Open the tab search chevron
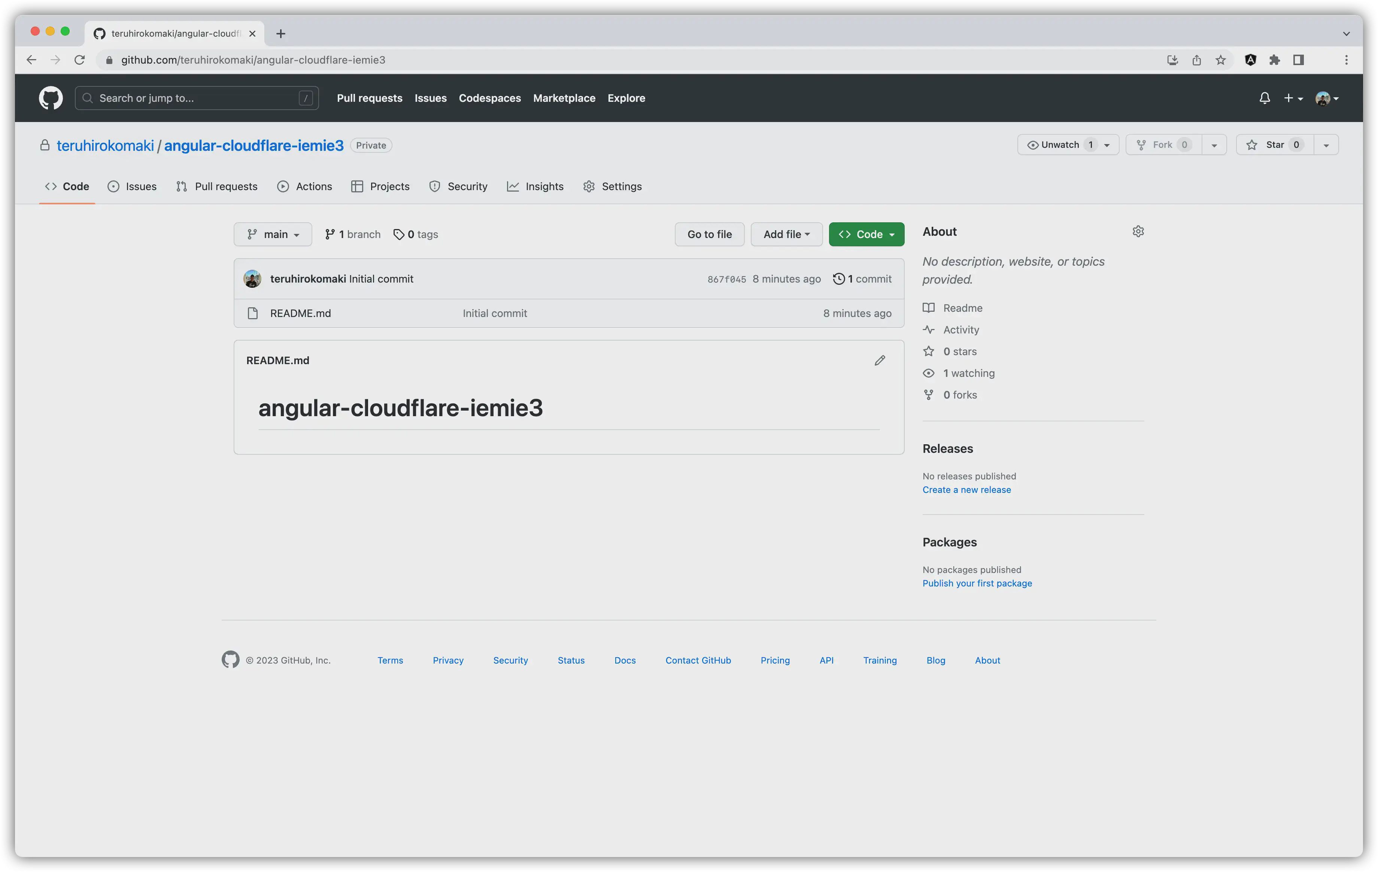This screenshot has width=1378, height=872. click(1346, 33)
